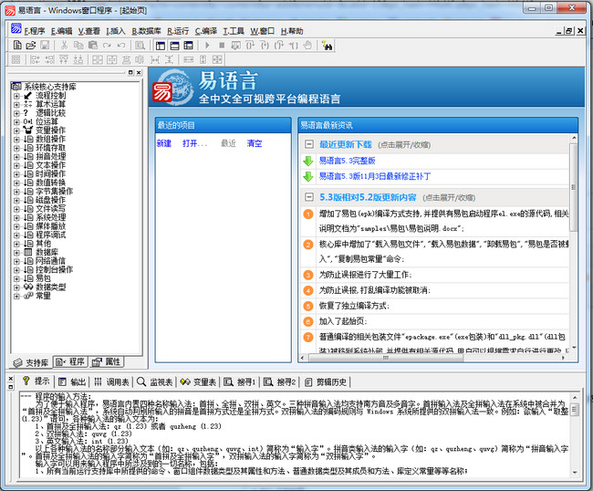The height and width of the screenshot is (491, 593).
Task: Open the R.运行 menu
Action: click(178, 31)
